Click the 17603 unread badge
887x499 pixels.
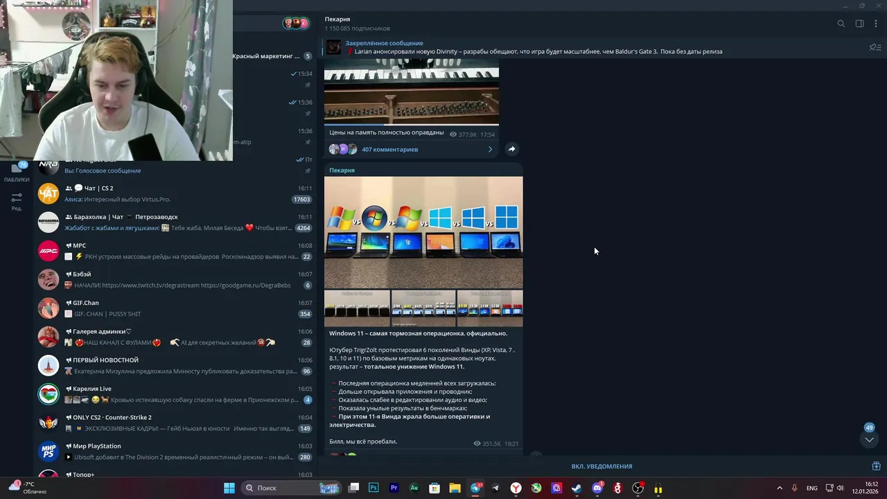(x=302, y=200)
